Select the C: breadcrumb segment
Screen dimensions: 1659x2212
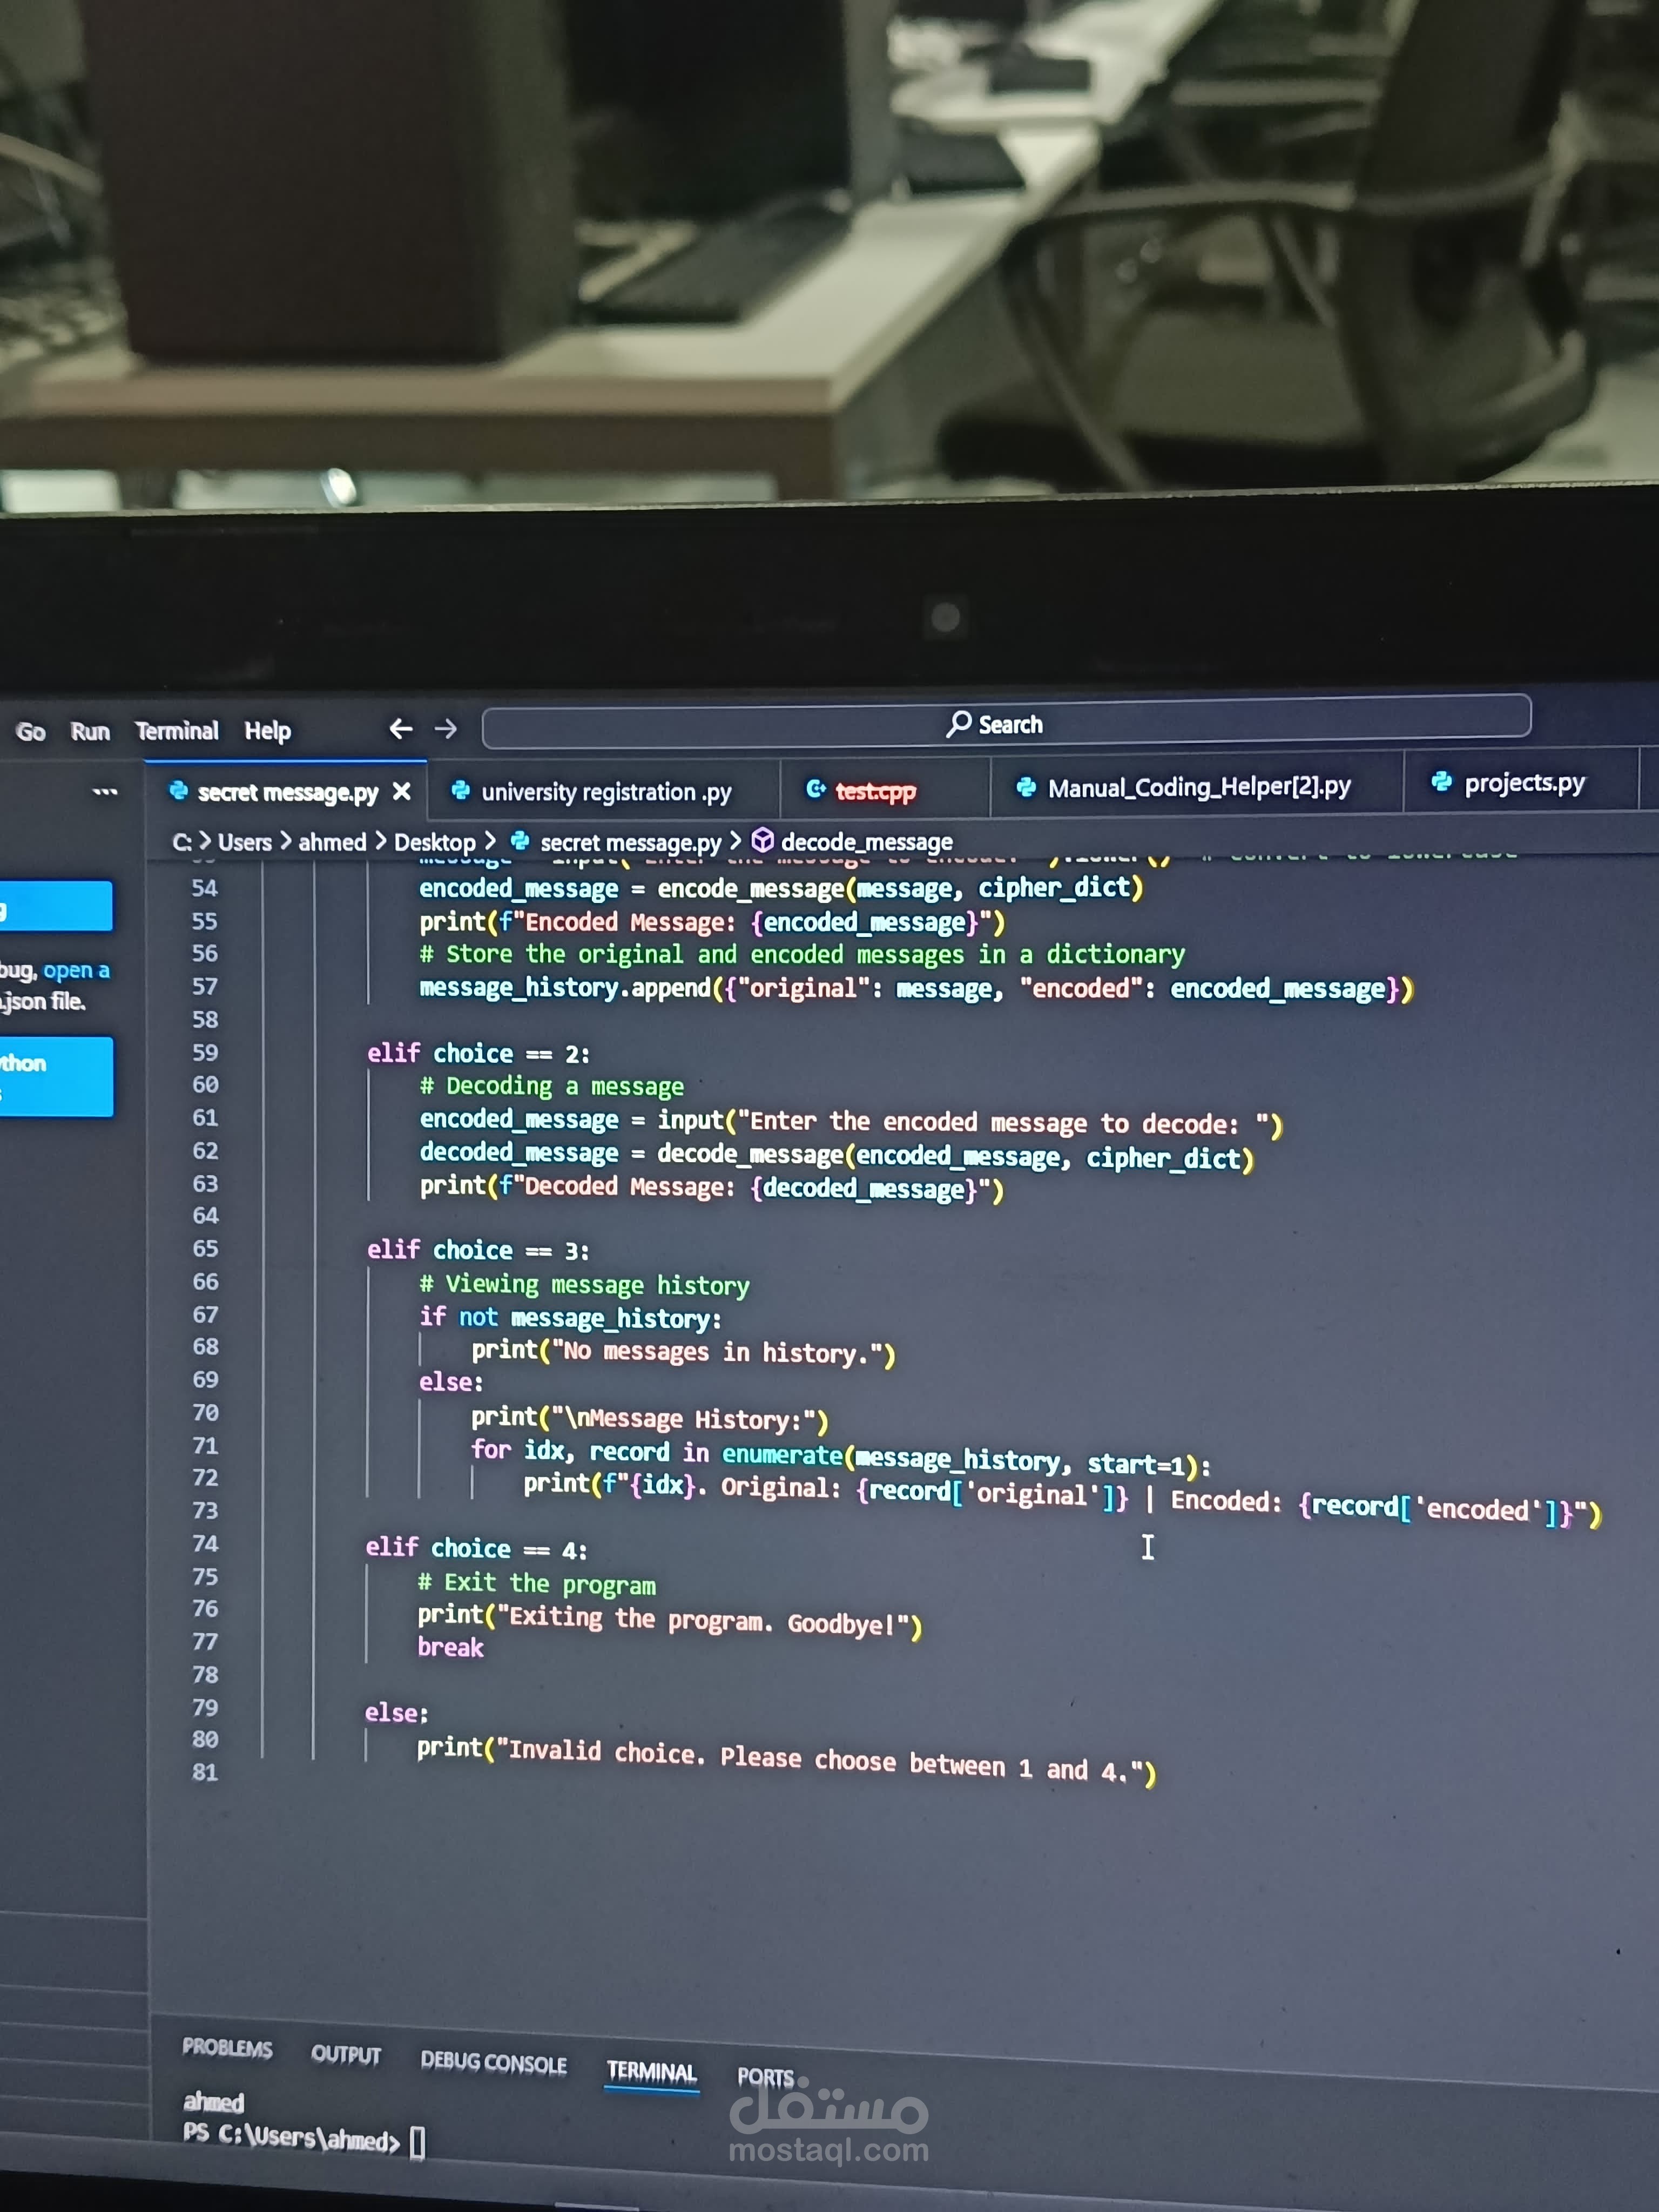coord(181,843)
